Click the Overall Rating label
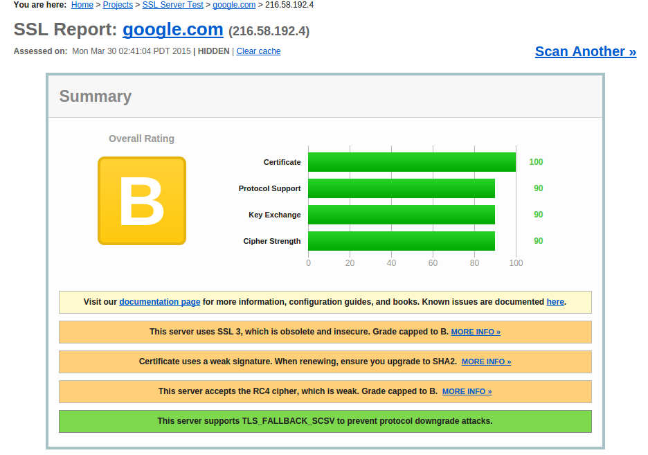648x455 pixels. [x=141, y=139]
